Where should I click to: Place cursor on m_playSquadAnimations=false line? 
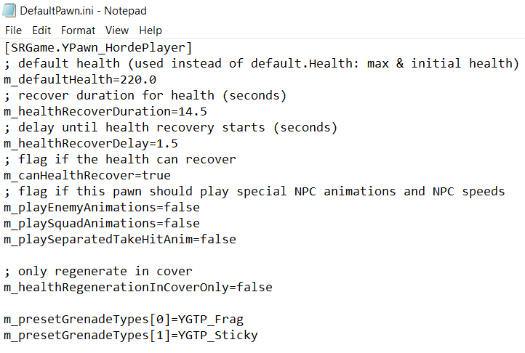[x=102, y=224]
